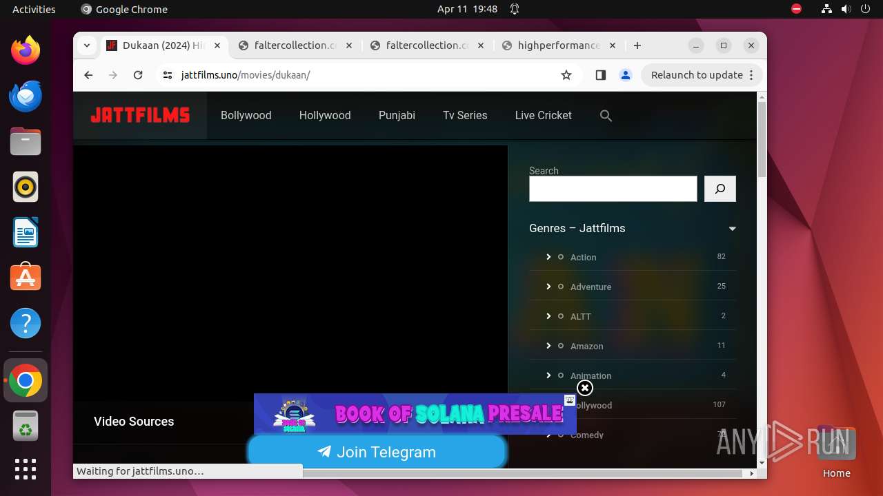Launch Thunderbird mail from the dock
This screenshot has height=496, width=883.
pos(26,96)
